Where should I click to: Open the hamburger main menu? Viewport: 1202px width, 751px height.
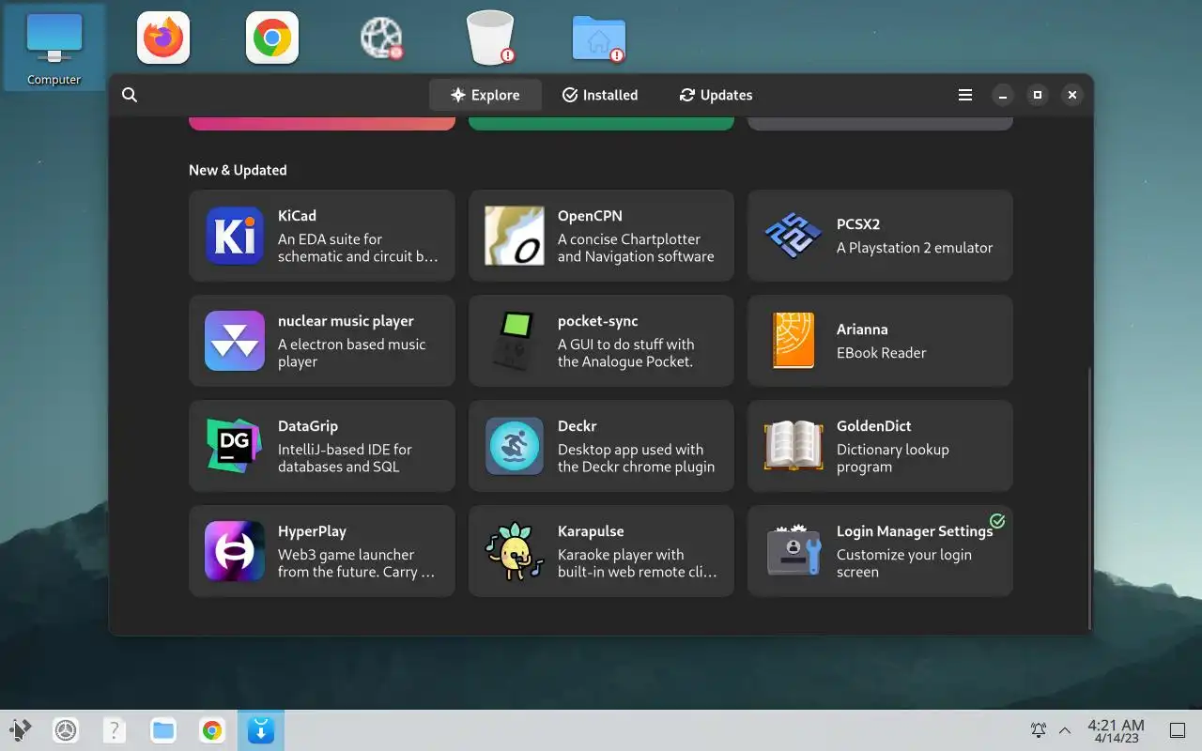pyautogui.click(x=964, y=95)
